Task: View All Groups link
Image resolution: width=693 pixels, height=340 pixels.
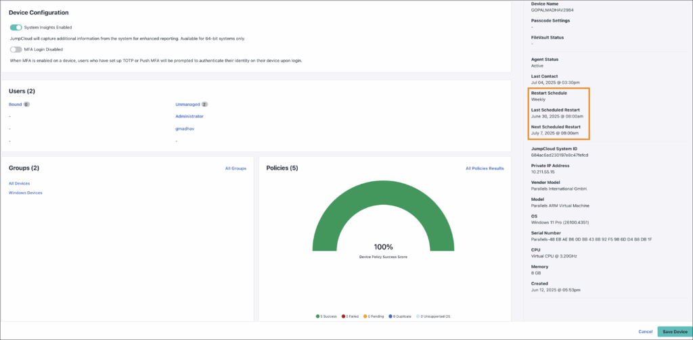Action: (x=236, y=168)
